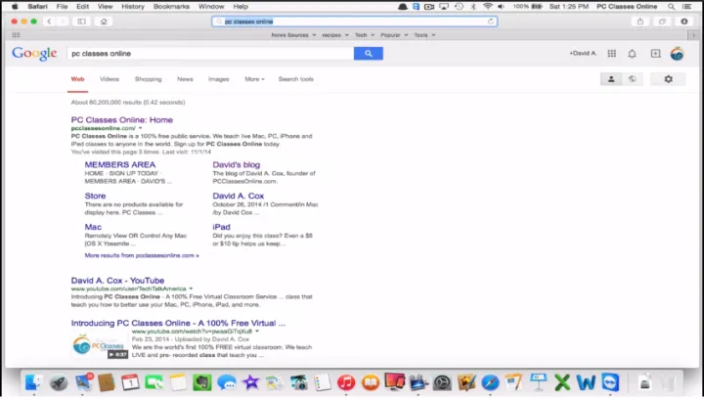Viewport: 704px width, 399px height.
Task: Open the Top Sites grid in favorites bar
Action: [x=17, y=34]
